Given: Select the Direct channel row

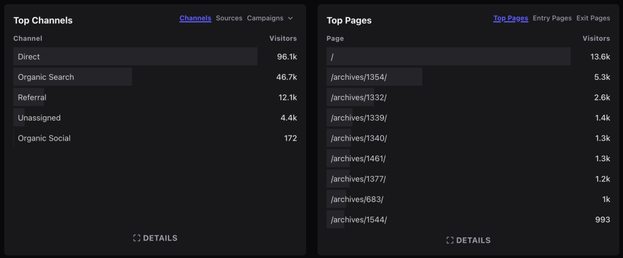Looking at the screenshot, I should coord(29,57).
